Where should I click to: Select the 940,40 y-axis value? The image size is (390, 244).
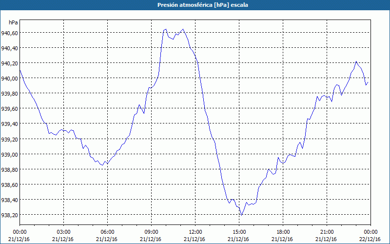[x=9, y=48]
